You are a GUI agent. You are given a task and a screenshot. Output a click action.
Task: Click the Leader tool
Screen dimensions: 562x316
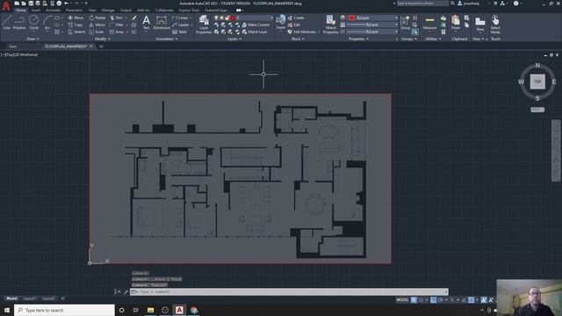[x=181, y=25]
